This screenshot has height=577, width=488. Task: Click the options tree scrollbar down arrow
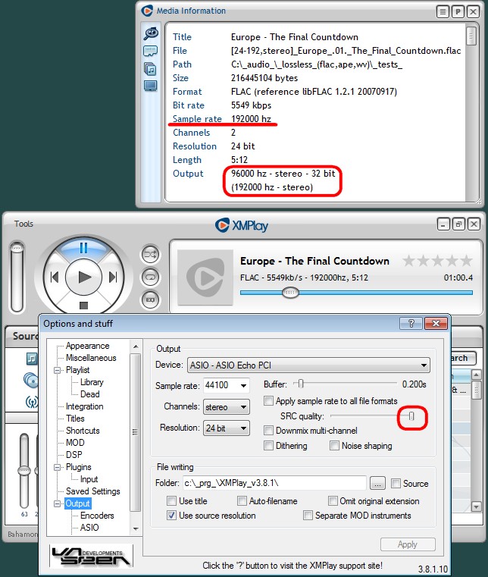click(x=136, y=528)
